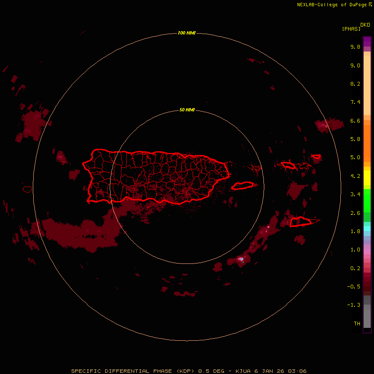374x374 pixels.
Task: Click the 9.0 colorbar scale value
Action: 355,65
